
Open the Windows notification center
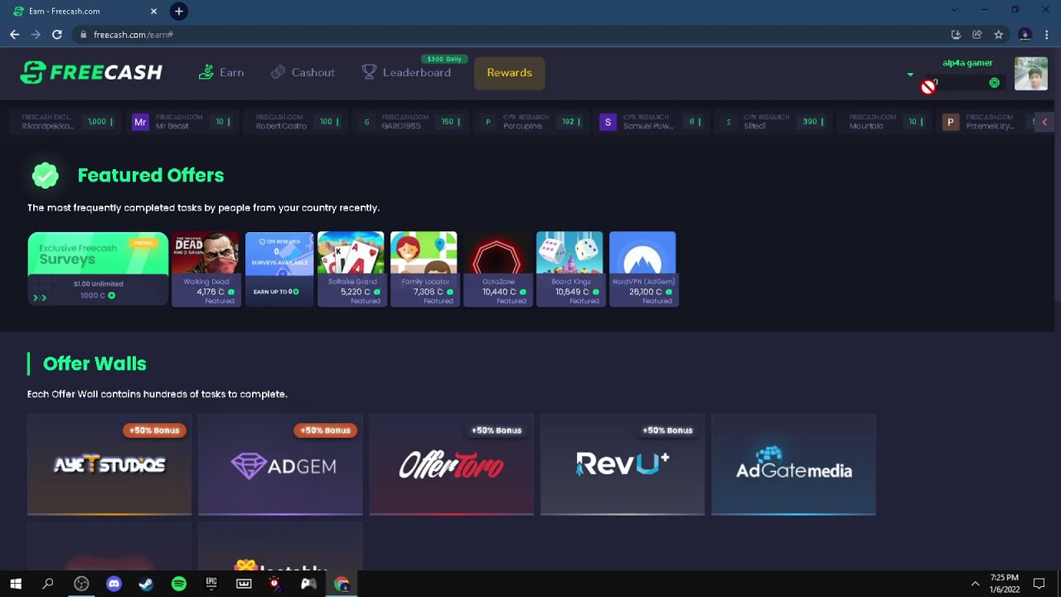tap(1039, 584)
